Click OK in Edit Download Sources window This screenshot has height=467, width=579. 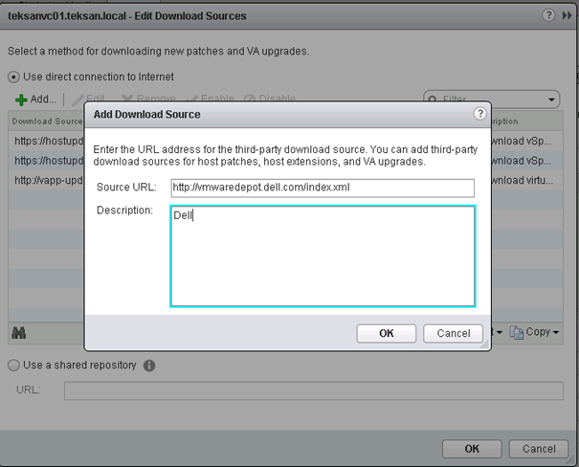(x=472, y=449)
